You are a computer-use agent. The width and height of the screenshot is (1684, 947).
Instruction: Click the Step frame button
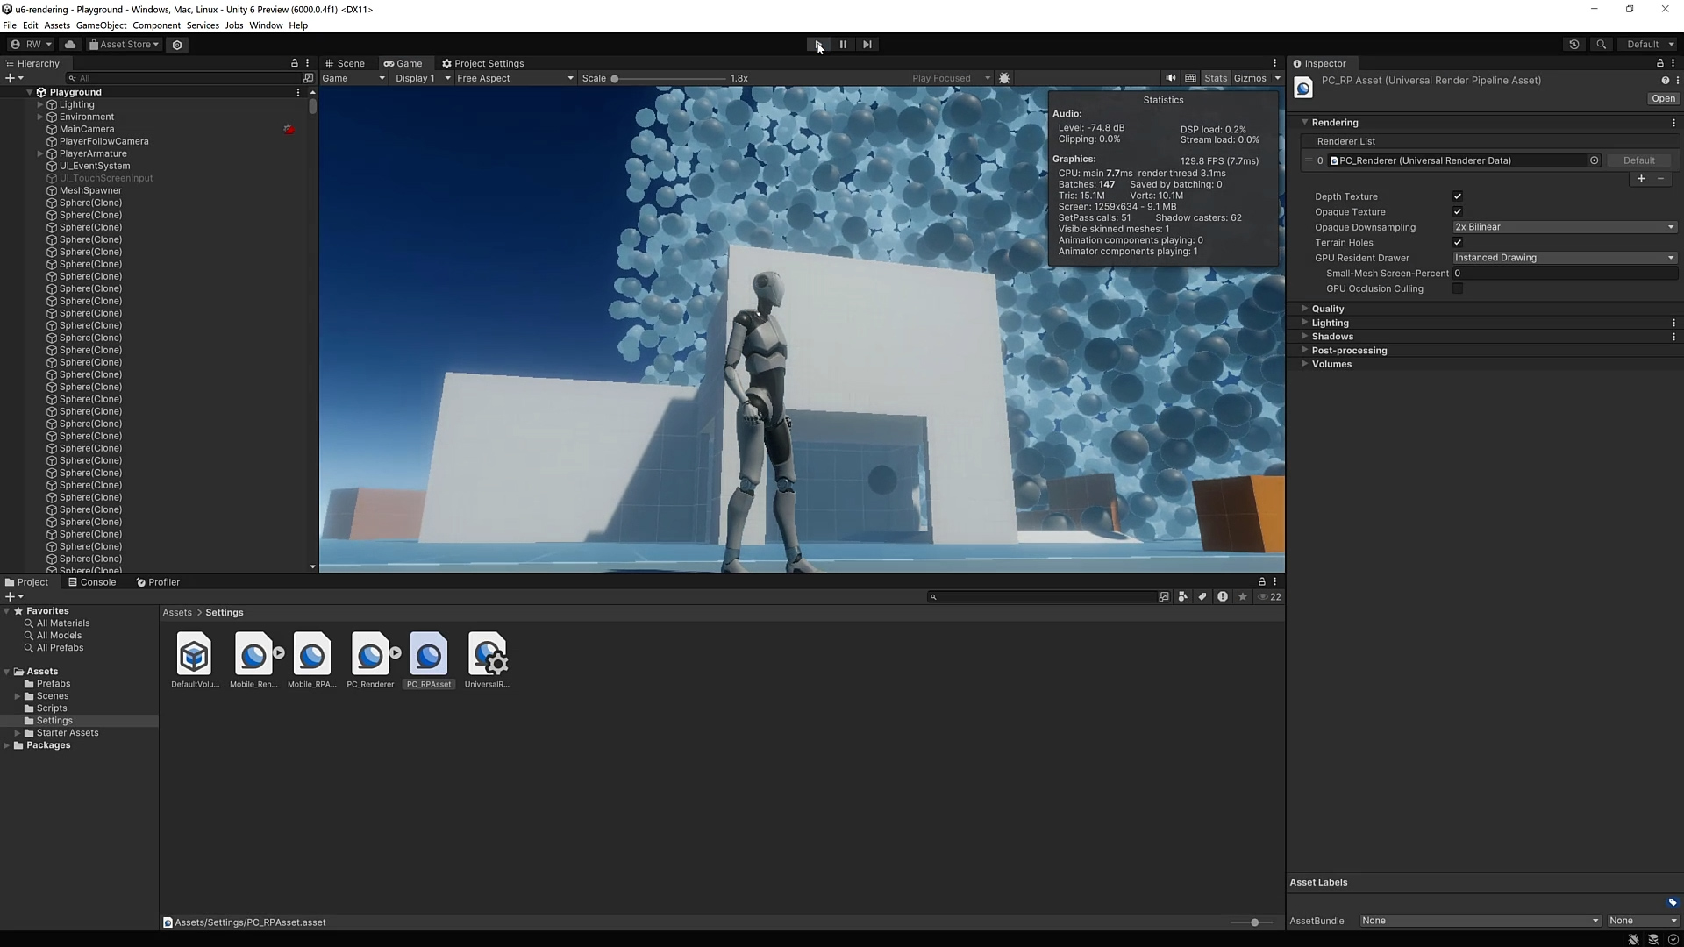(x=867, y=45)
